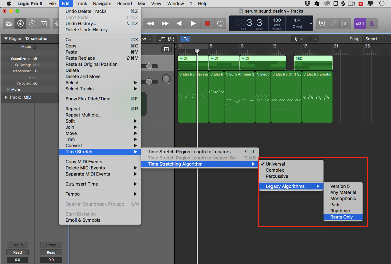Fast forward the transport
The width and height of the screenshot is (391, 264).
point(165,24)
